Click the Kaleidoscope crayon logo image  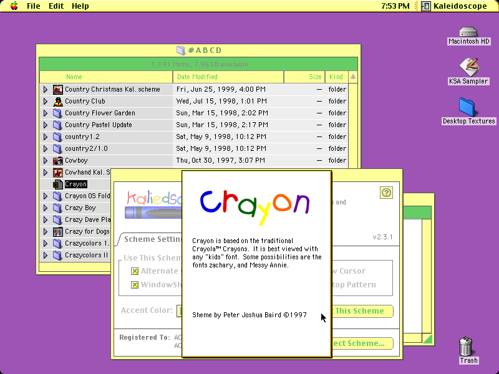[153, 204]
